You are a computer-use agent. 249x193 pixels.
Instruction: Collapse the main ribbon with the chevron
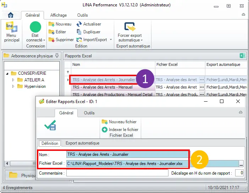(x=243, y=15)
